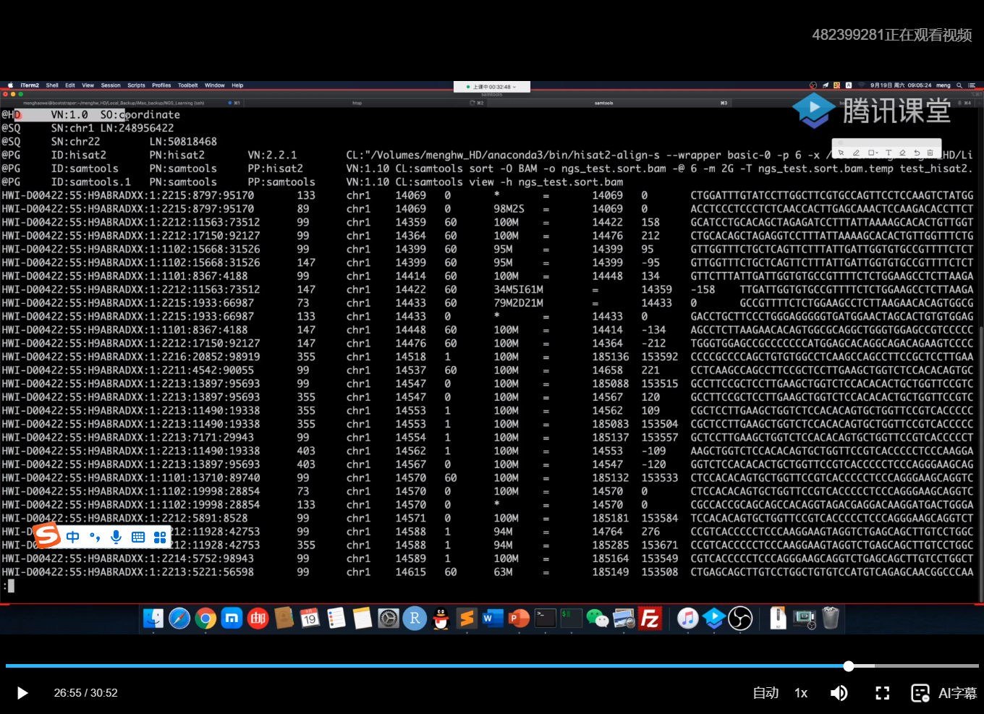The height and width of the screenshot is (714, 984).
Task: Select the pencil drawing tool
Action: click(x=856, y=153)
